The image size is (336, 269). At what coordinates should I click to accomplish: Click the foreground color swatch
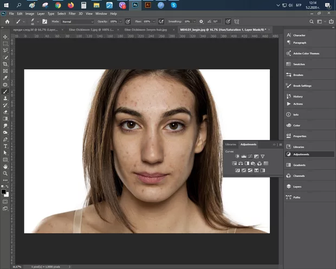click(x=3, y=191)
